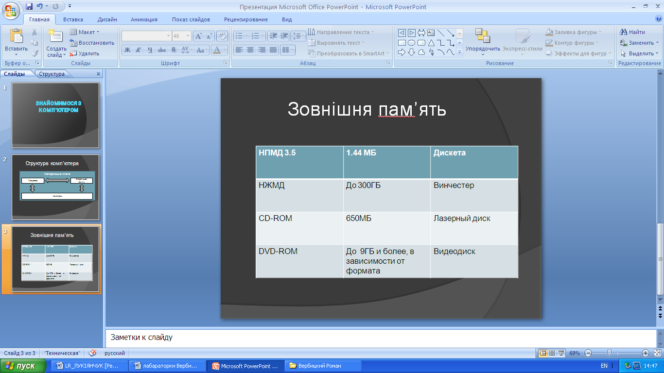
Task: Select slide 2 thumbnail Структура комп'ютера
Action: click(x=55, y=187)
